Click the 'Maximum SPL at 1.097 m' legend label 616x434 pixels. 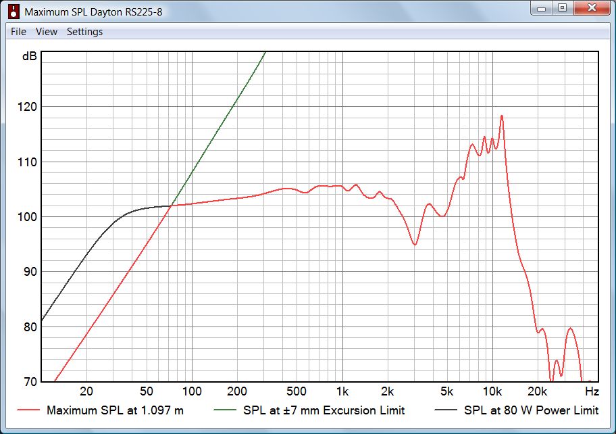pos(115,410)
